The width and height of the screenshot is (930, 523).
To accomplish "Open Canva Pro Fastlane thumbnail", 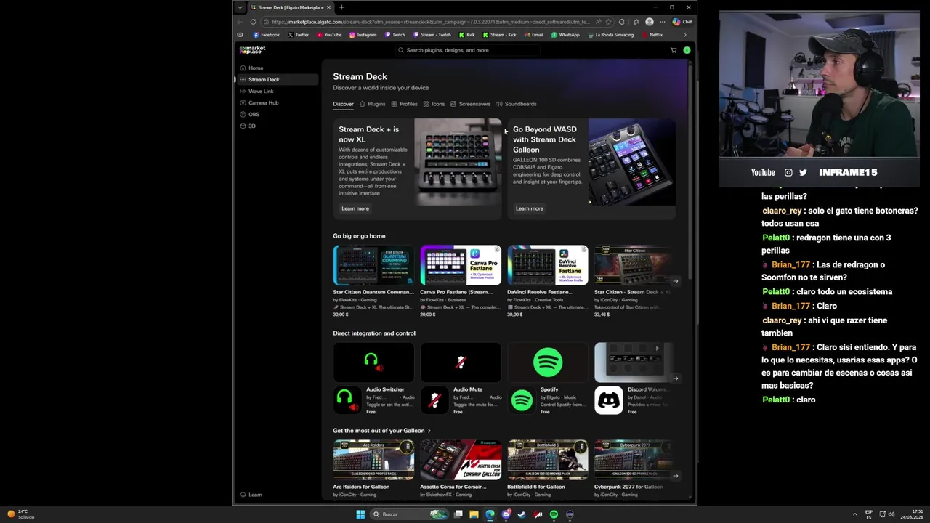I will [461, 265].
